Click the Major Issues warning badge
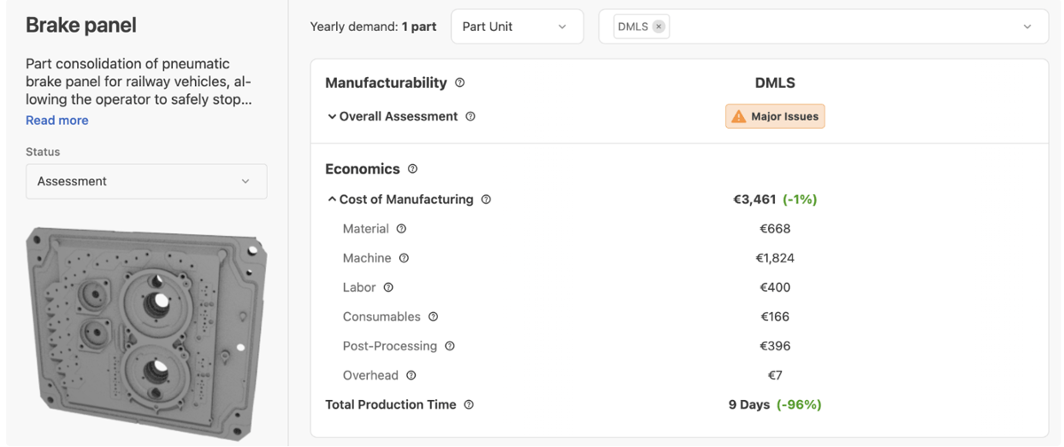This screenshot has height=447, width=1064. [x=775, y=116]
